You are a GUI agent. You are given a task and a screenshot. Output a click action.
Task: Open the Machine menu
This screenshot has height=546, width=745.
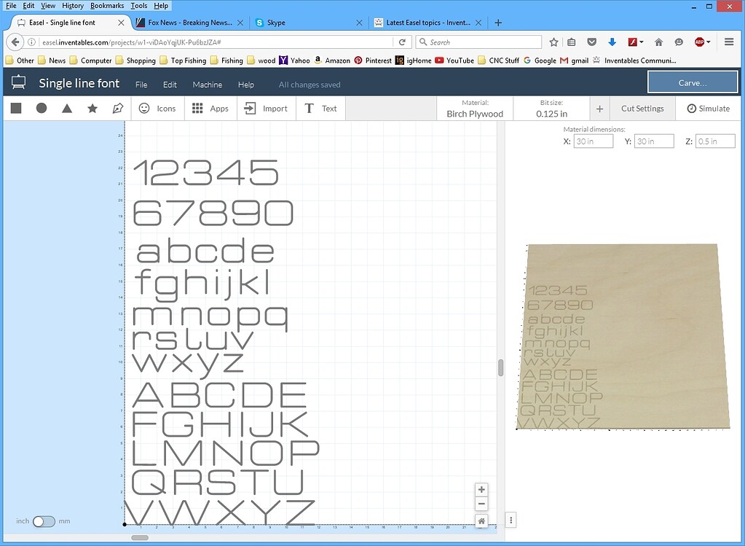(x=207, y=84)
